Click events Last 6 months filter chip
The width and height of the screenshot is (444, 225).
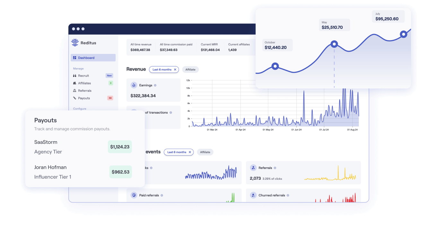click(x=178, y=152)
